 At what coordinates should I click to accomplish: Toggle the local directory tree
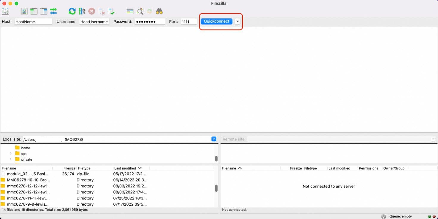34,12
